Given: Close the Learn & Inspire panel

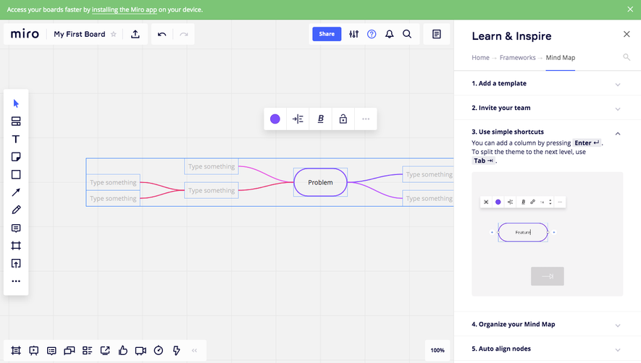Looking at the screenshot, I should (627, 34).
